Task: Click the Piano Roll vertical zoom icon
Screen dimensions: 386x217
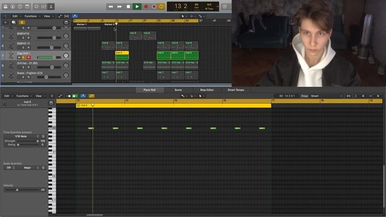Action: coord(355,96)
